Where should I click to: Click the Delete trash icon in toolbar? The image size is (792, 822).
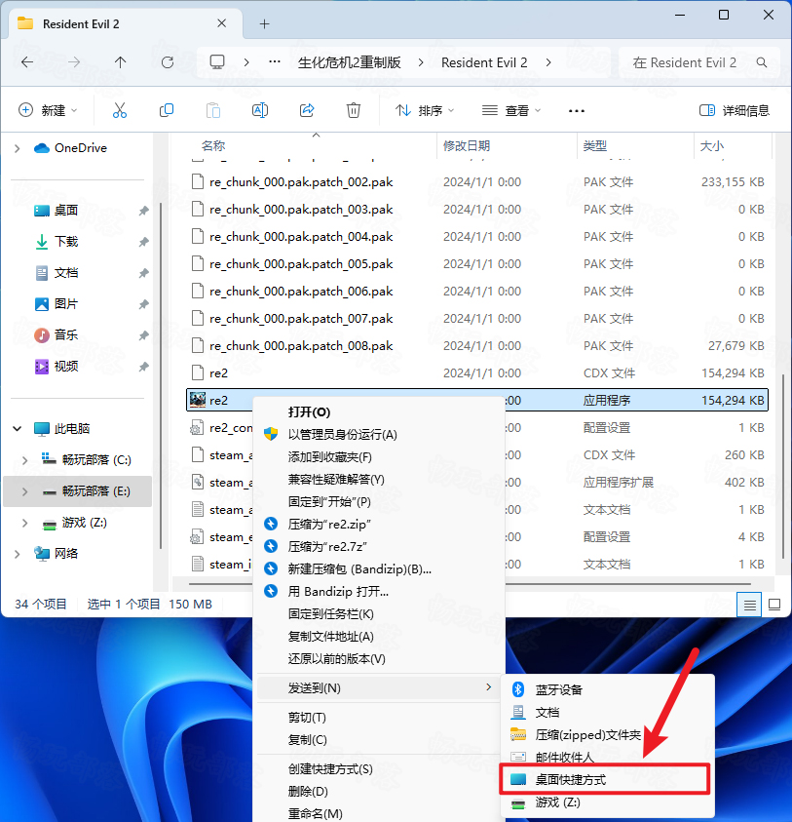click(354, 110)
